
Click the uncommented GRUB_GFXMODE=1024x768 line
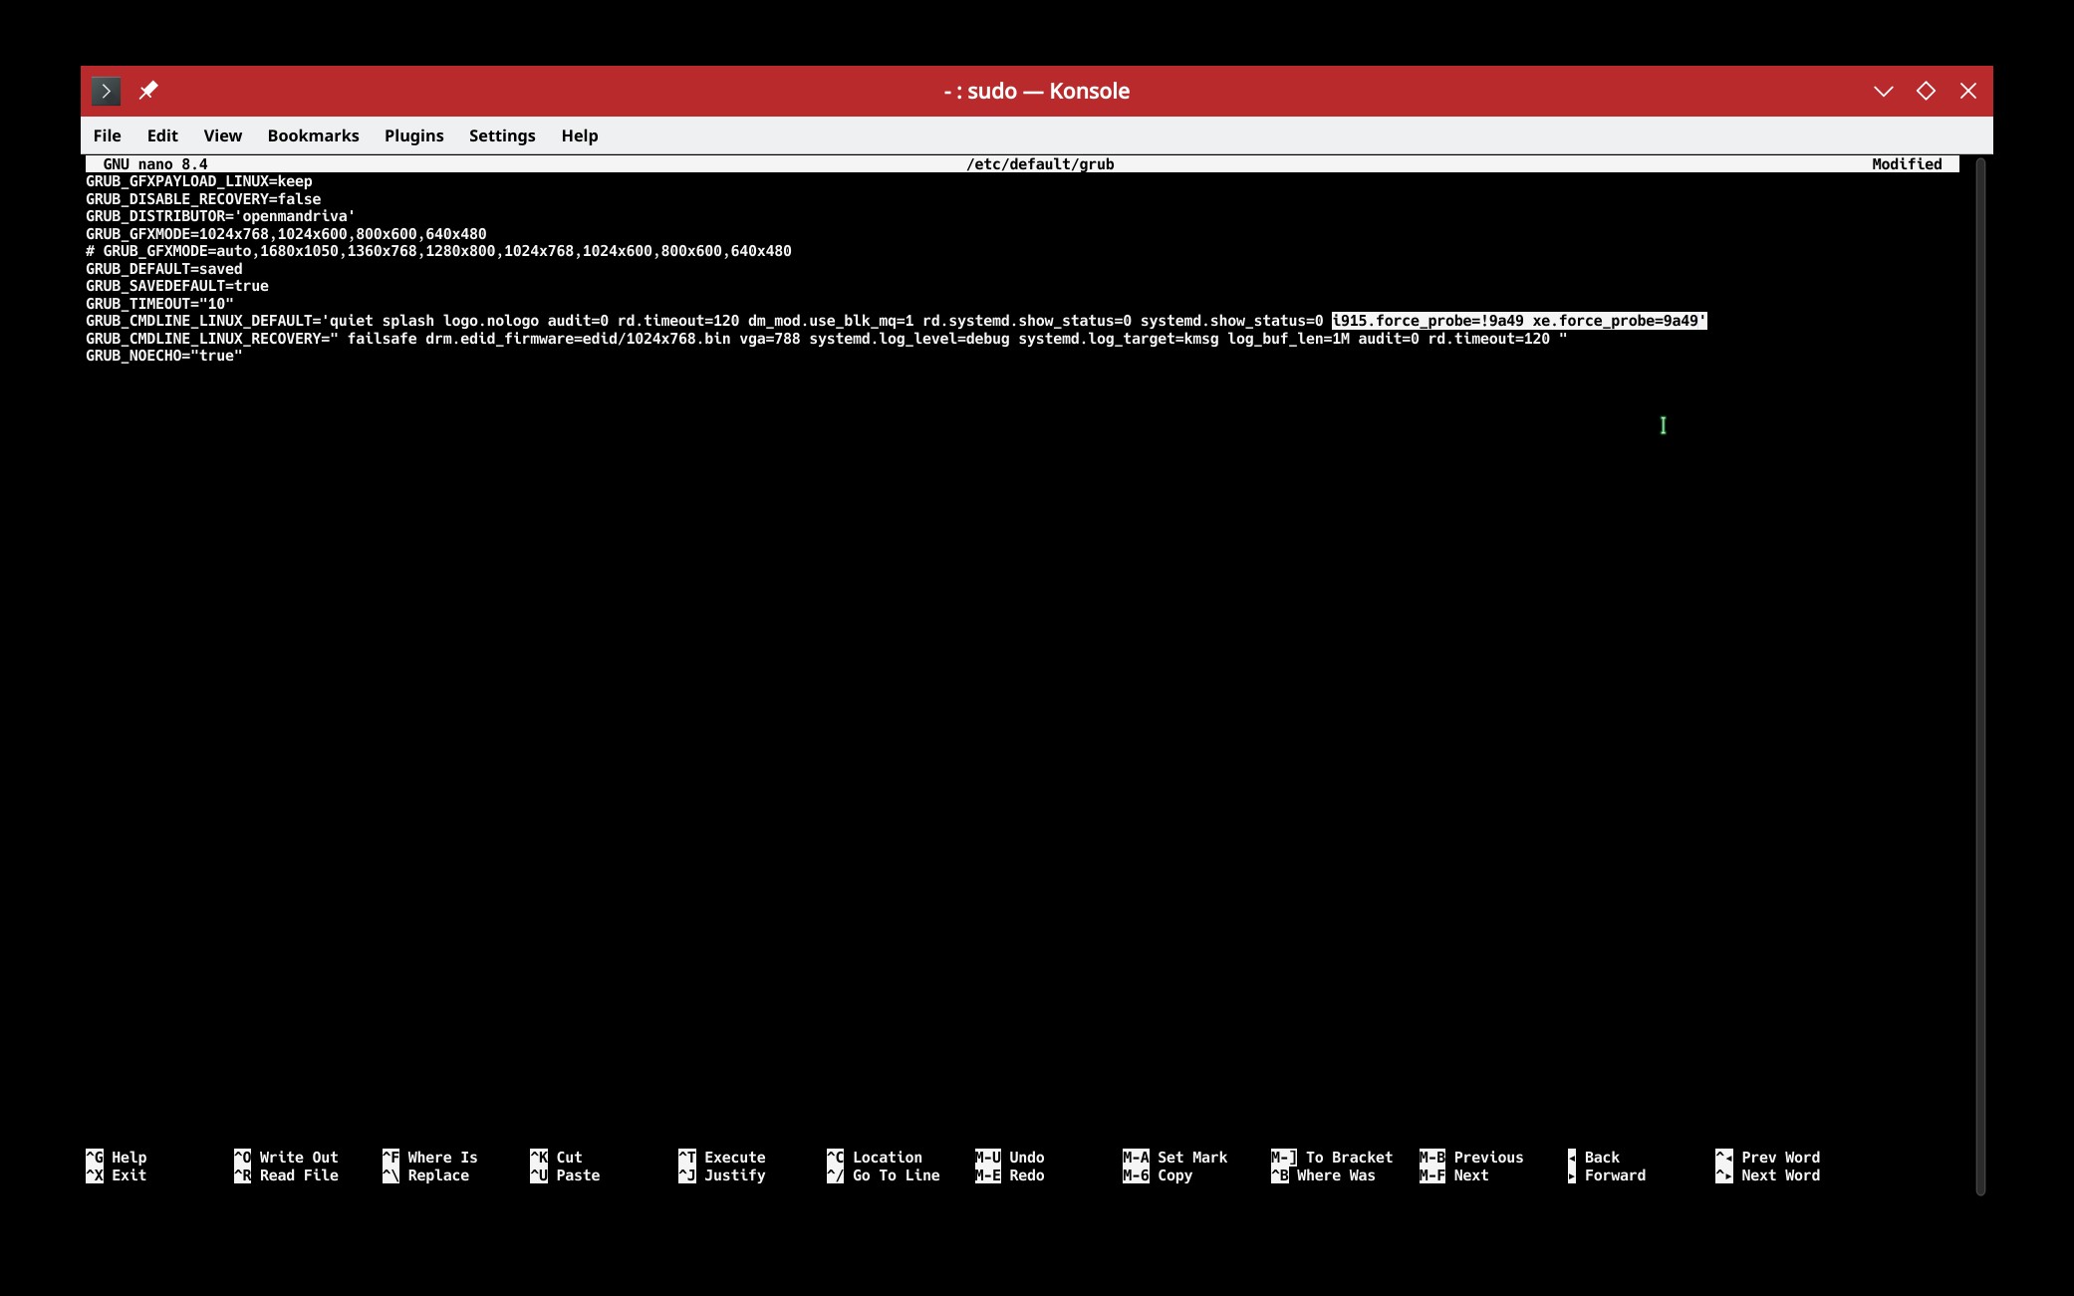coord(286,234)
